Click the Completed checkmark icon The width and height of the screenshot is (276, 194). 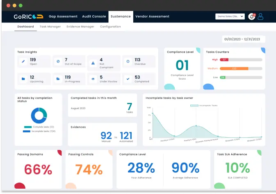pyautogui.click(x=128, y=79)
